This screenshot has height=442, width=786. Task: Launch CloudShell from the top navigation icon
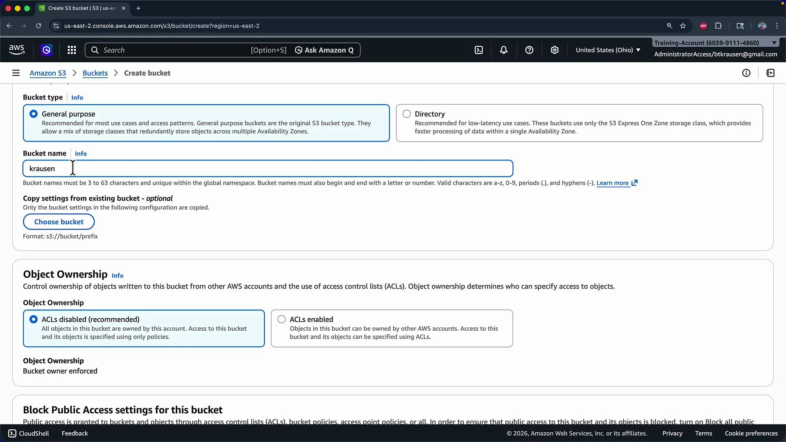479,50
